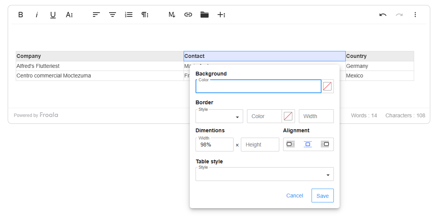
Task: Select left table alignment option
Action: coord(291,144)
